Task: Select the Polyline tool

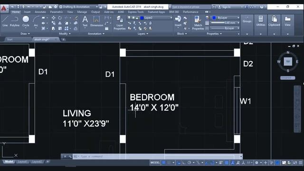Action: pos(15,21)
